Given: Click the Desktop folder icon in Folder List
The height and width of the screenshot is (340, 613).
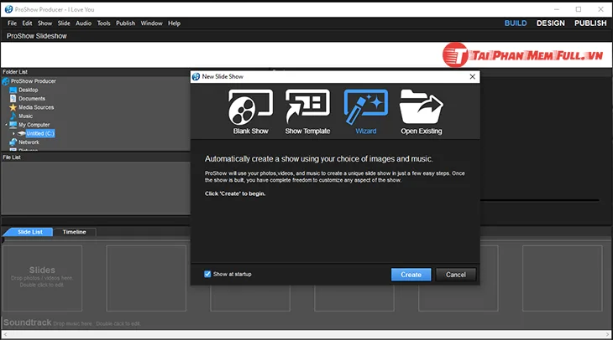Looking at the screenshot, I should (x=13, y=90).
